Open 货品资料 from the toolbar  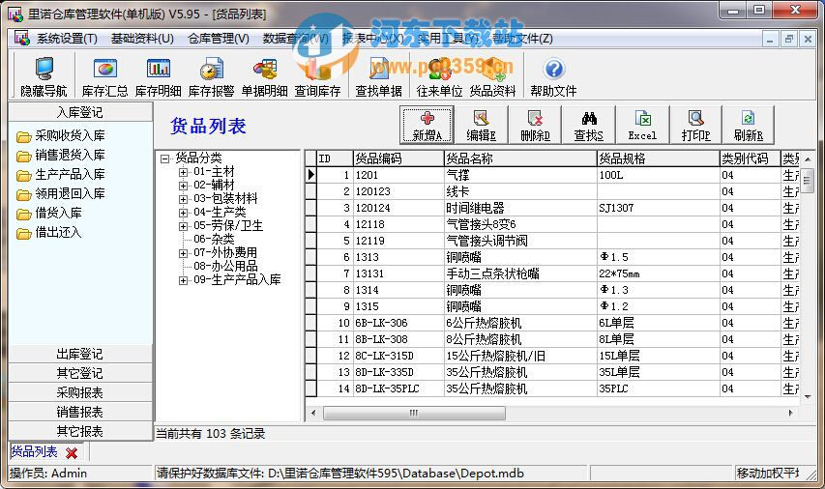pyautogui.click(x=492, y=76)
